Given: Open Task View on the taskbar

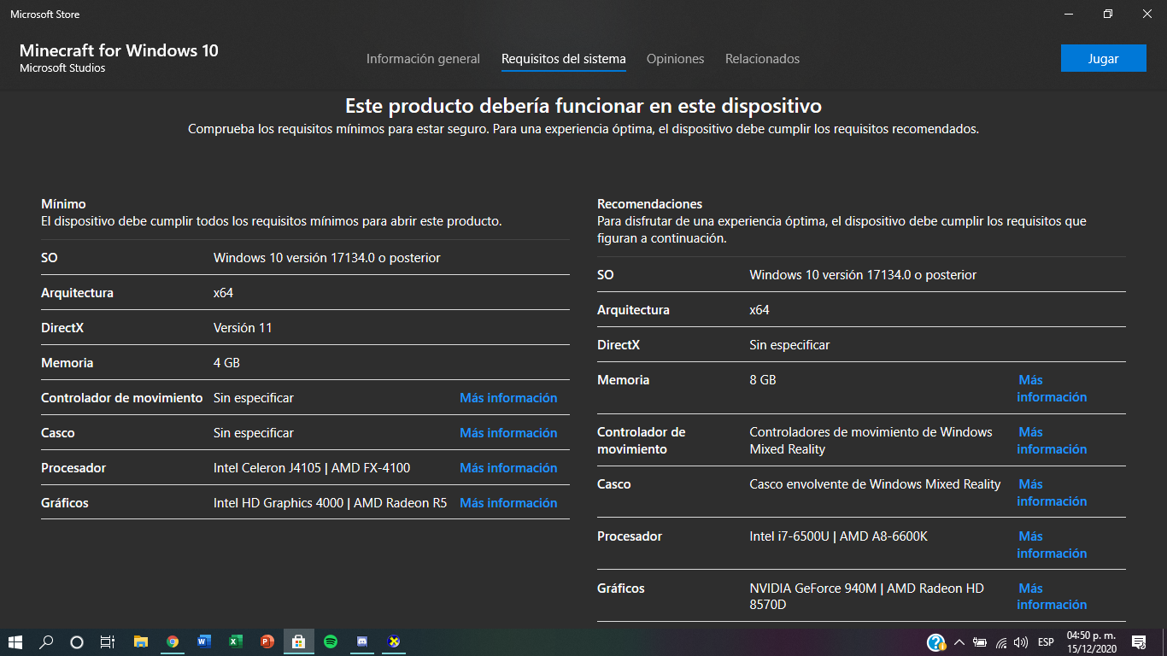Looking at the screenshot, I should point(108,641).
